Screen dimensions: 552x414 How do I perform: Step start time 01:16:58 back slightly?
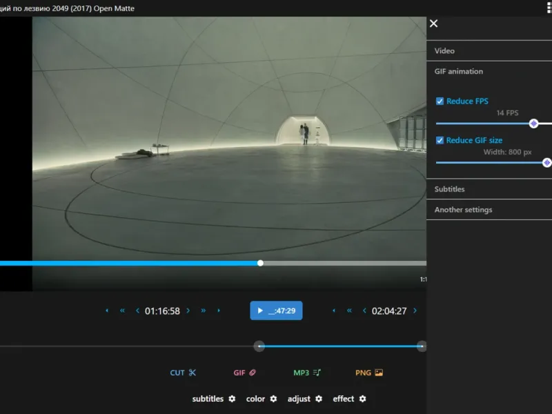point(137,310)
